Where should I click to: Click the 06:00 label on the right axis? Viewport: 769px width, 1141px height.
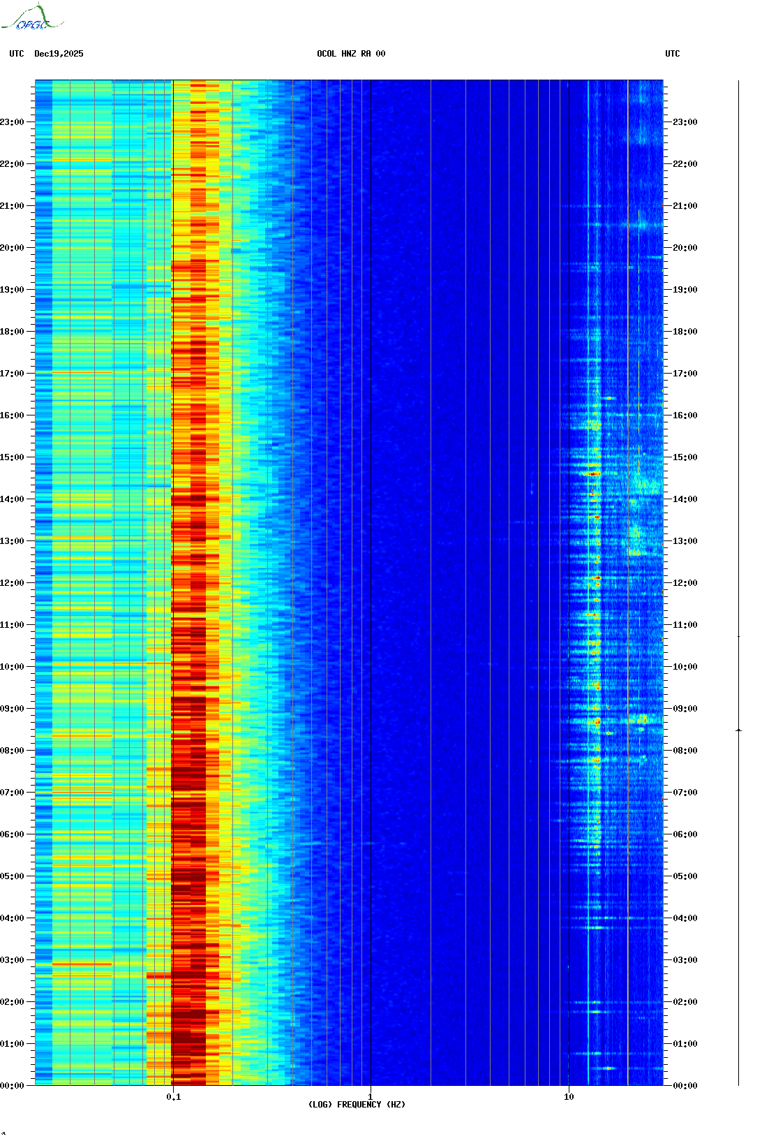pos(685,834)
